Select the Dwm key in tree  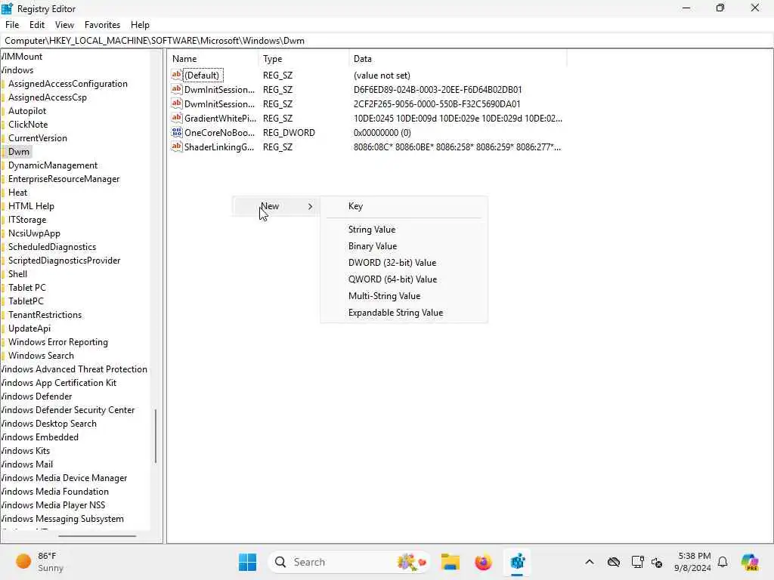click(x=19, y=151)
